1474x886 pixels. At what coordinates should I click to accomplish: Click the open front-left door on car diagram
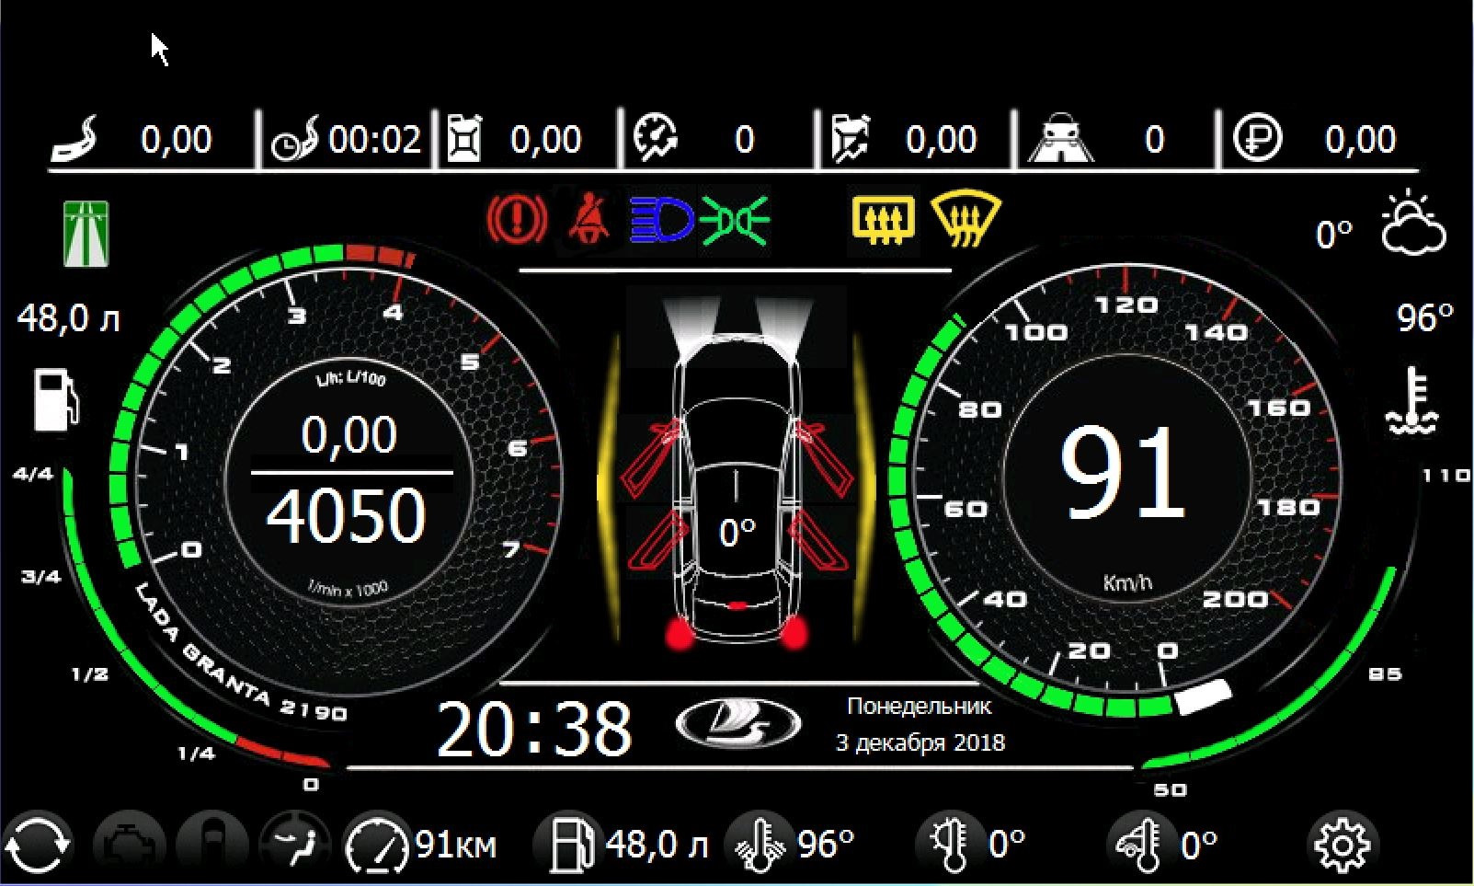pyautogui.click(x=651, y=457)
